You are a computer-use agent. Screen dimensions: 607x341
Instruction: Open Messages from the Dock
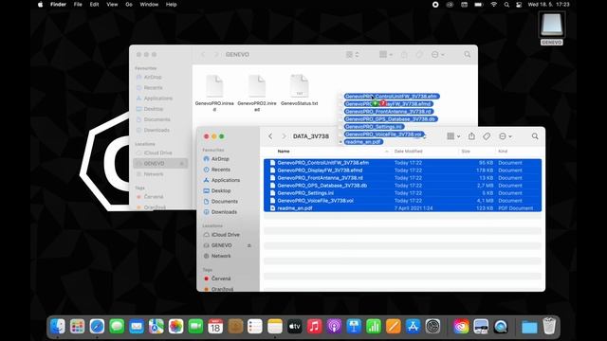(117, 327)
